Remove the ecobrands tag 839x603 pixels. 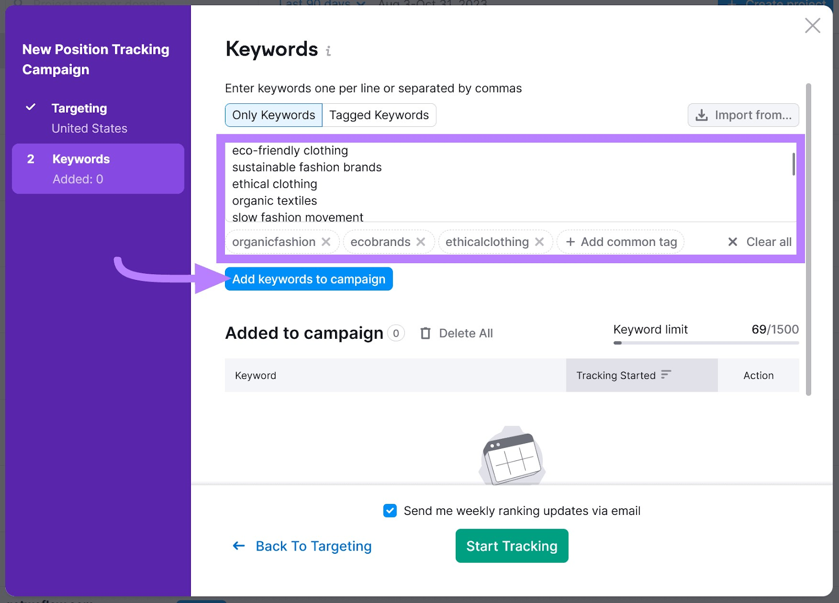[421, 242]
